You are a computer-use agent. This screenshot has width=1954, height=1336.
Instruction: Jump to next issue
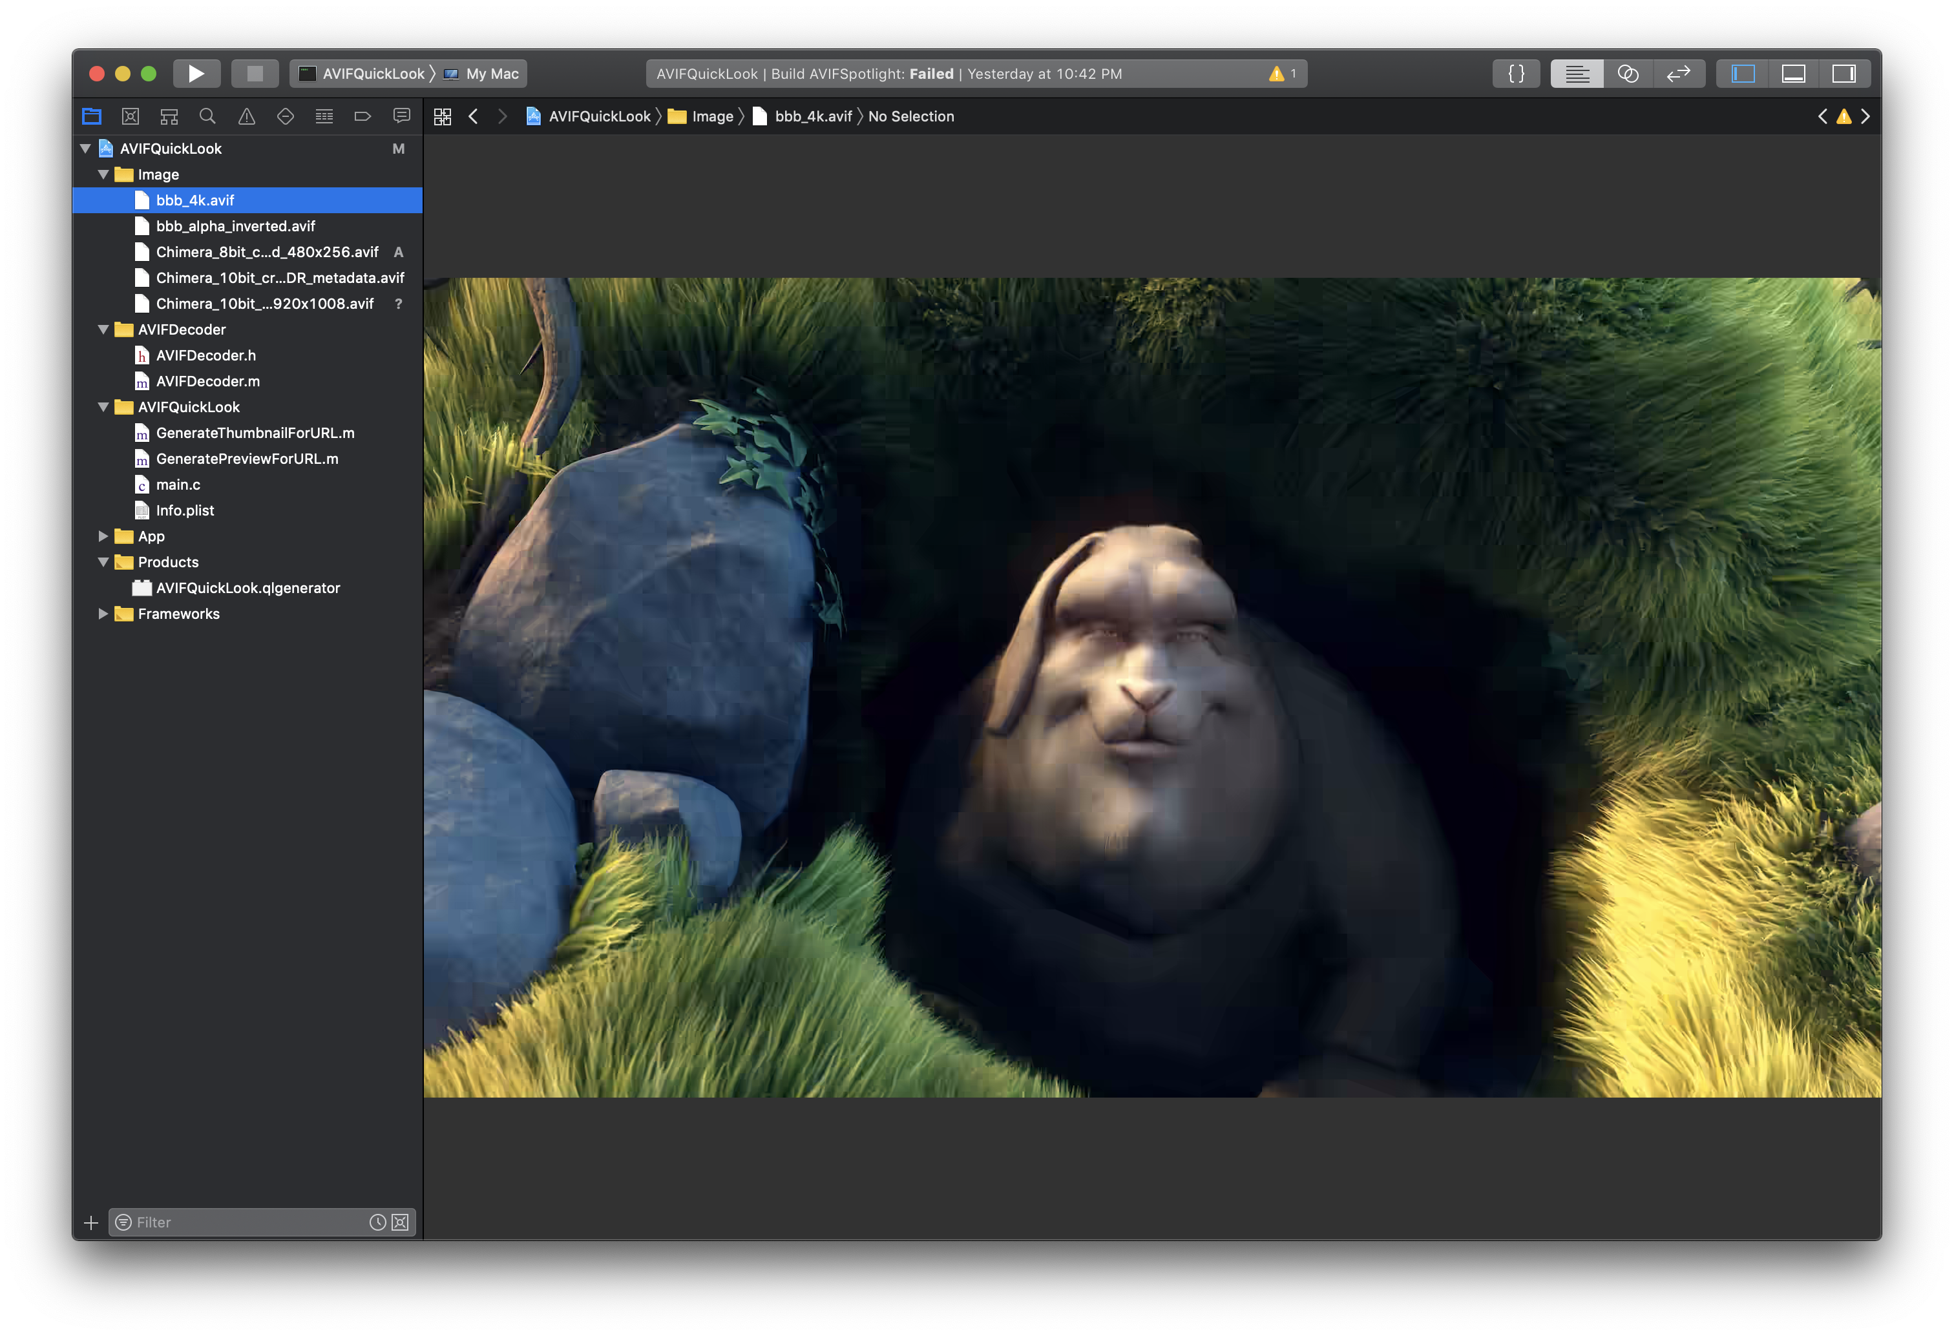[1865, 117]
